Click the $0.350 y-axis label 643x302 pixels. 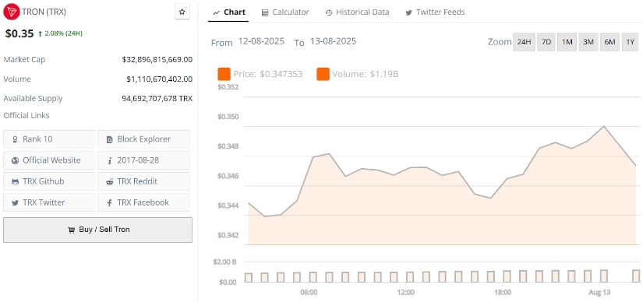pos(228,117)
